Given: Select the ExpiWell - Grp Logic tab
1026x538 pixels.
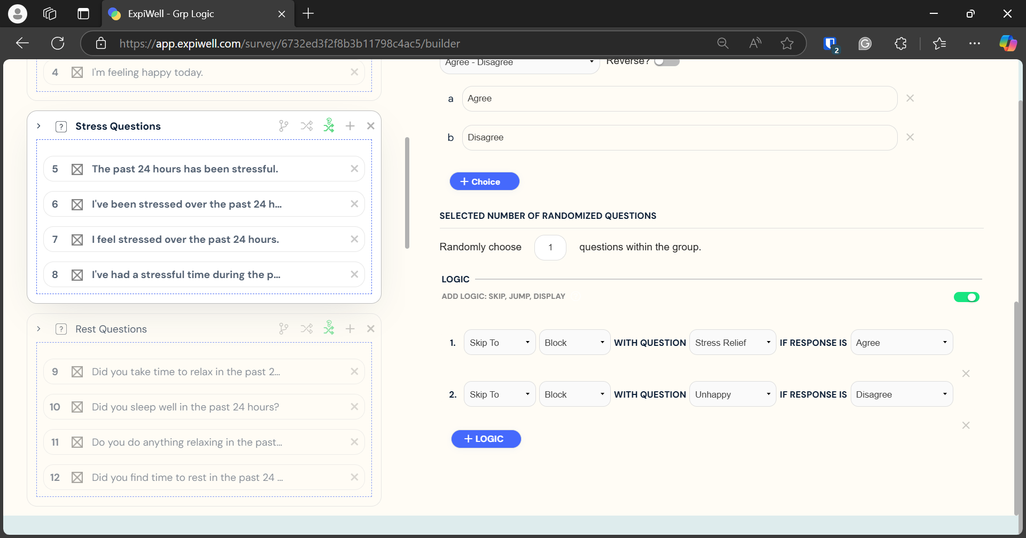Looking at the screenshot, I should click(x=197, y=14).
